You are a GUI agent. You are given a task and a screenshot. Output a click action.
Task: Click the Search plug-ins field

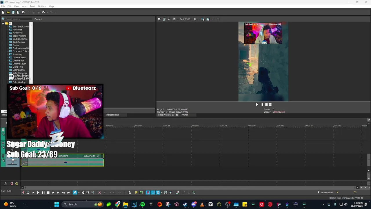point(18,19)
